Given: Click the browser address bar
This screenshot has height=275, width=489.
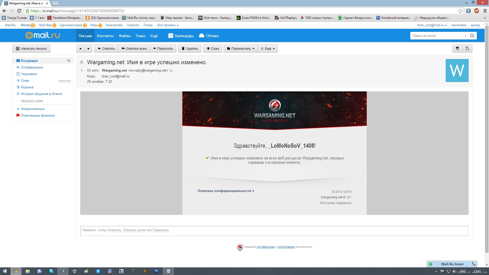Looking at the screenshot, I should 242,11.
